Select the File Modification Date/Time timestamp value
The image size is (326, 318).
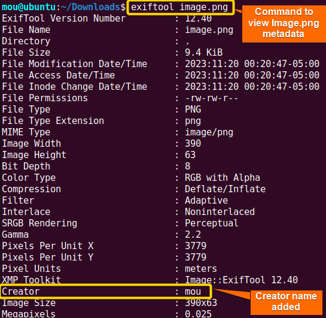point(252,63)
